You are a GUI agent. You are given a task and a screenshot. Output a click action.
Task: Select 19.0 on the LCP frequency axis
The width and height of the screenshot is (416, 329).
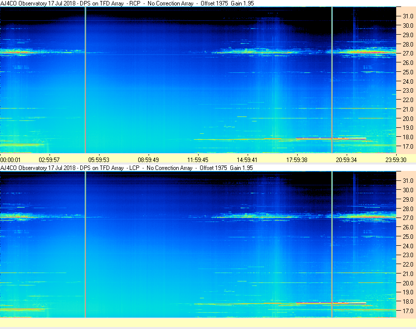point(408,292)
